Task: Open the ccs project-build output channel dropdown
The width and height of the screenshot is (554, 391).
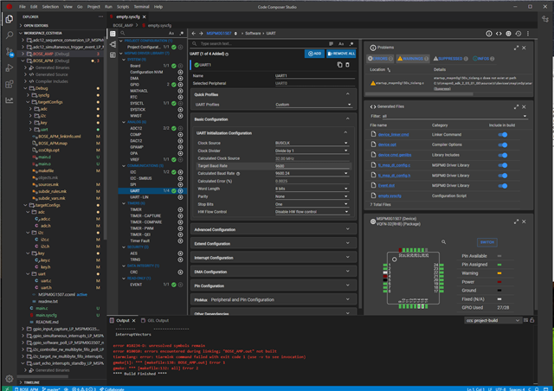Action: click(493, 320)
